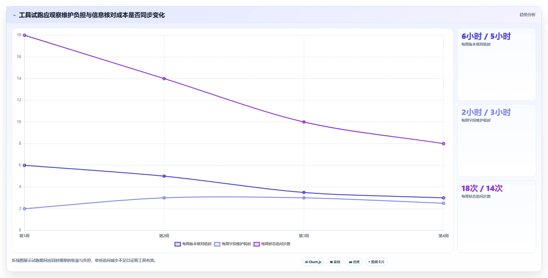Click the caption starting 折线图展示试跑期间
Image resolution: width=548 pixels, height=278 pixels.
pos(84,260)
